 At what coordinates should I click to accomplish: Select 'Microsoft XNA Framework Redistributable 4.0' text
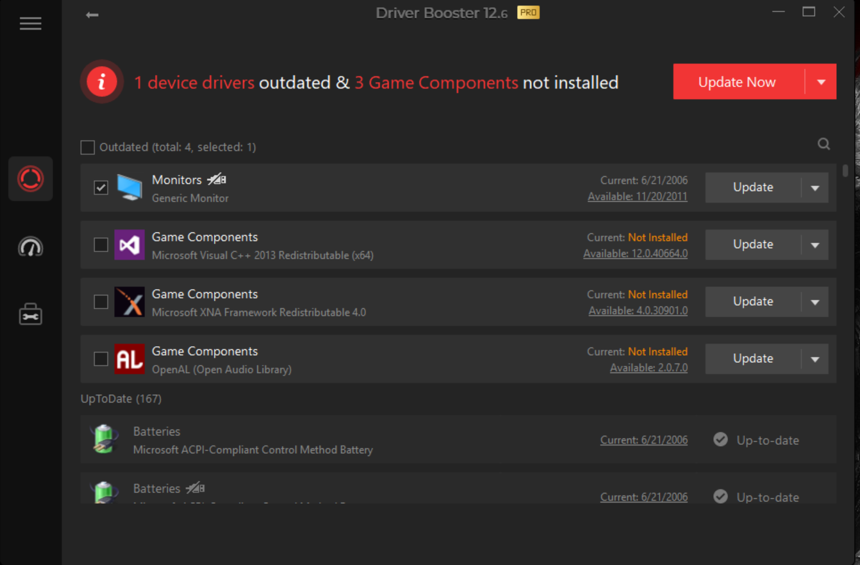(259, 312)
